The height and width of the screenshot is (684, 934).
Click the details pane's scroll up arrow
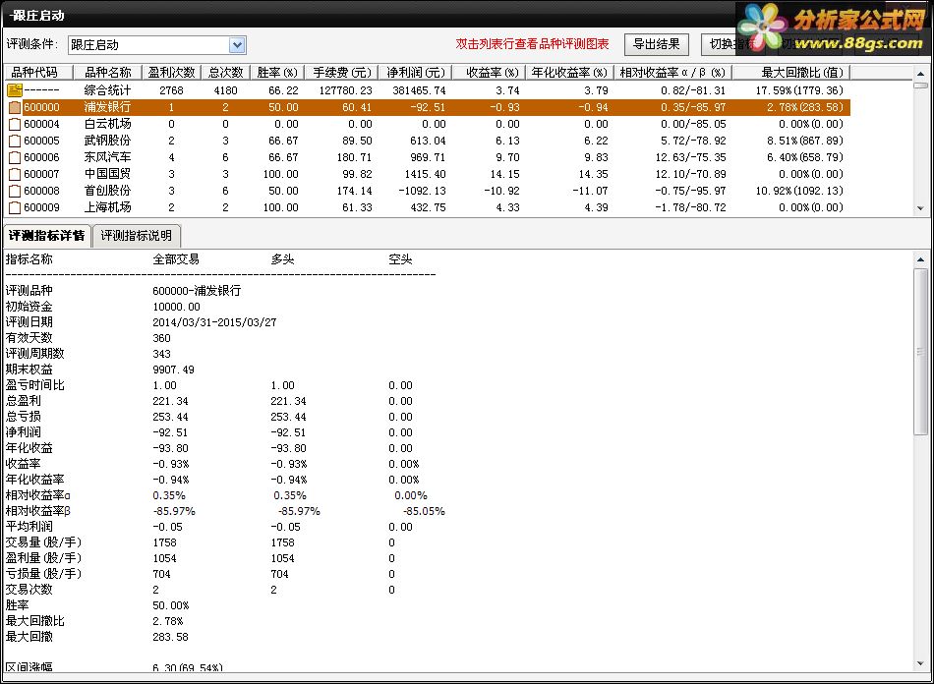(x=920, y=259)
